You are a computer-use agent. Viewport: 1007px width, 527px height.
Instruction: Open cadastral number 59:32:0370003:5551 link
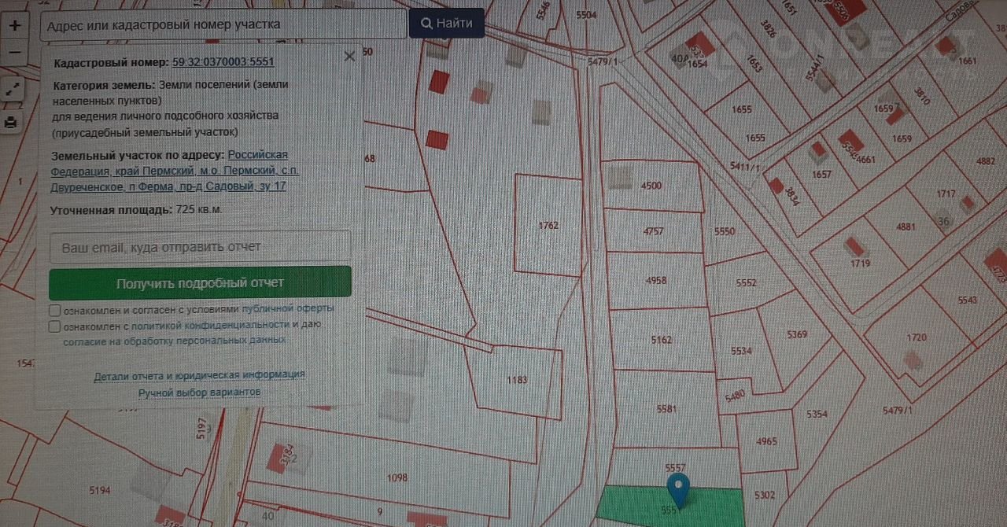223,62
